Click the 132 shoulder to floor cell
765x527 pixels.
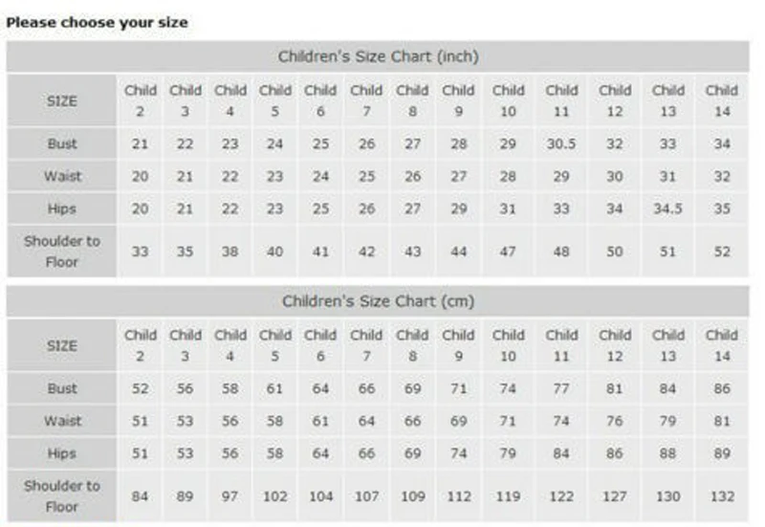tap(722, 496)
